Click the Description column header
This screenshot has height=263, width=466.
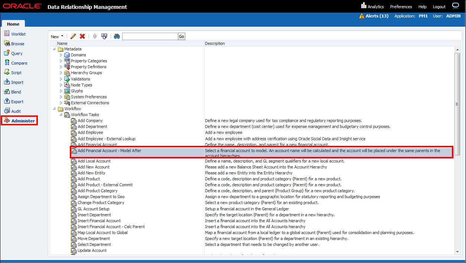coord(215,43)
